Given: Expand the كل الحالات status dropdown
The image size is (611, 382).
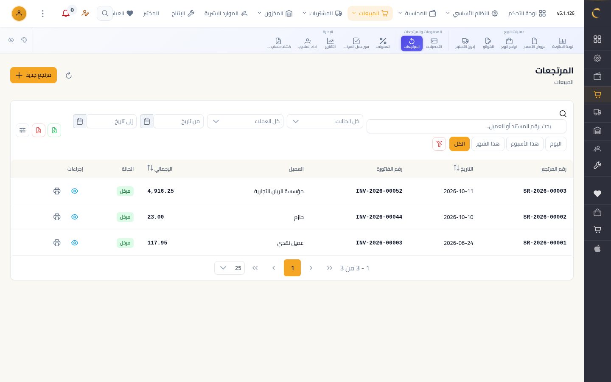Looking at the screenshot, I should click(325, 121).
